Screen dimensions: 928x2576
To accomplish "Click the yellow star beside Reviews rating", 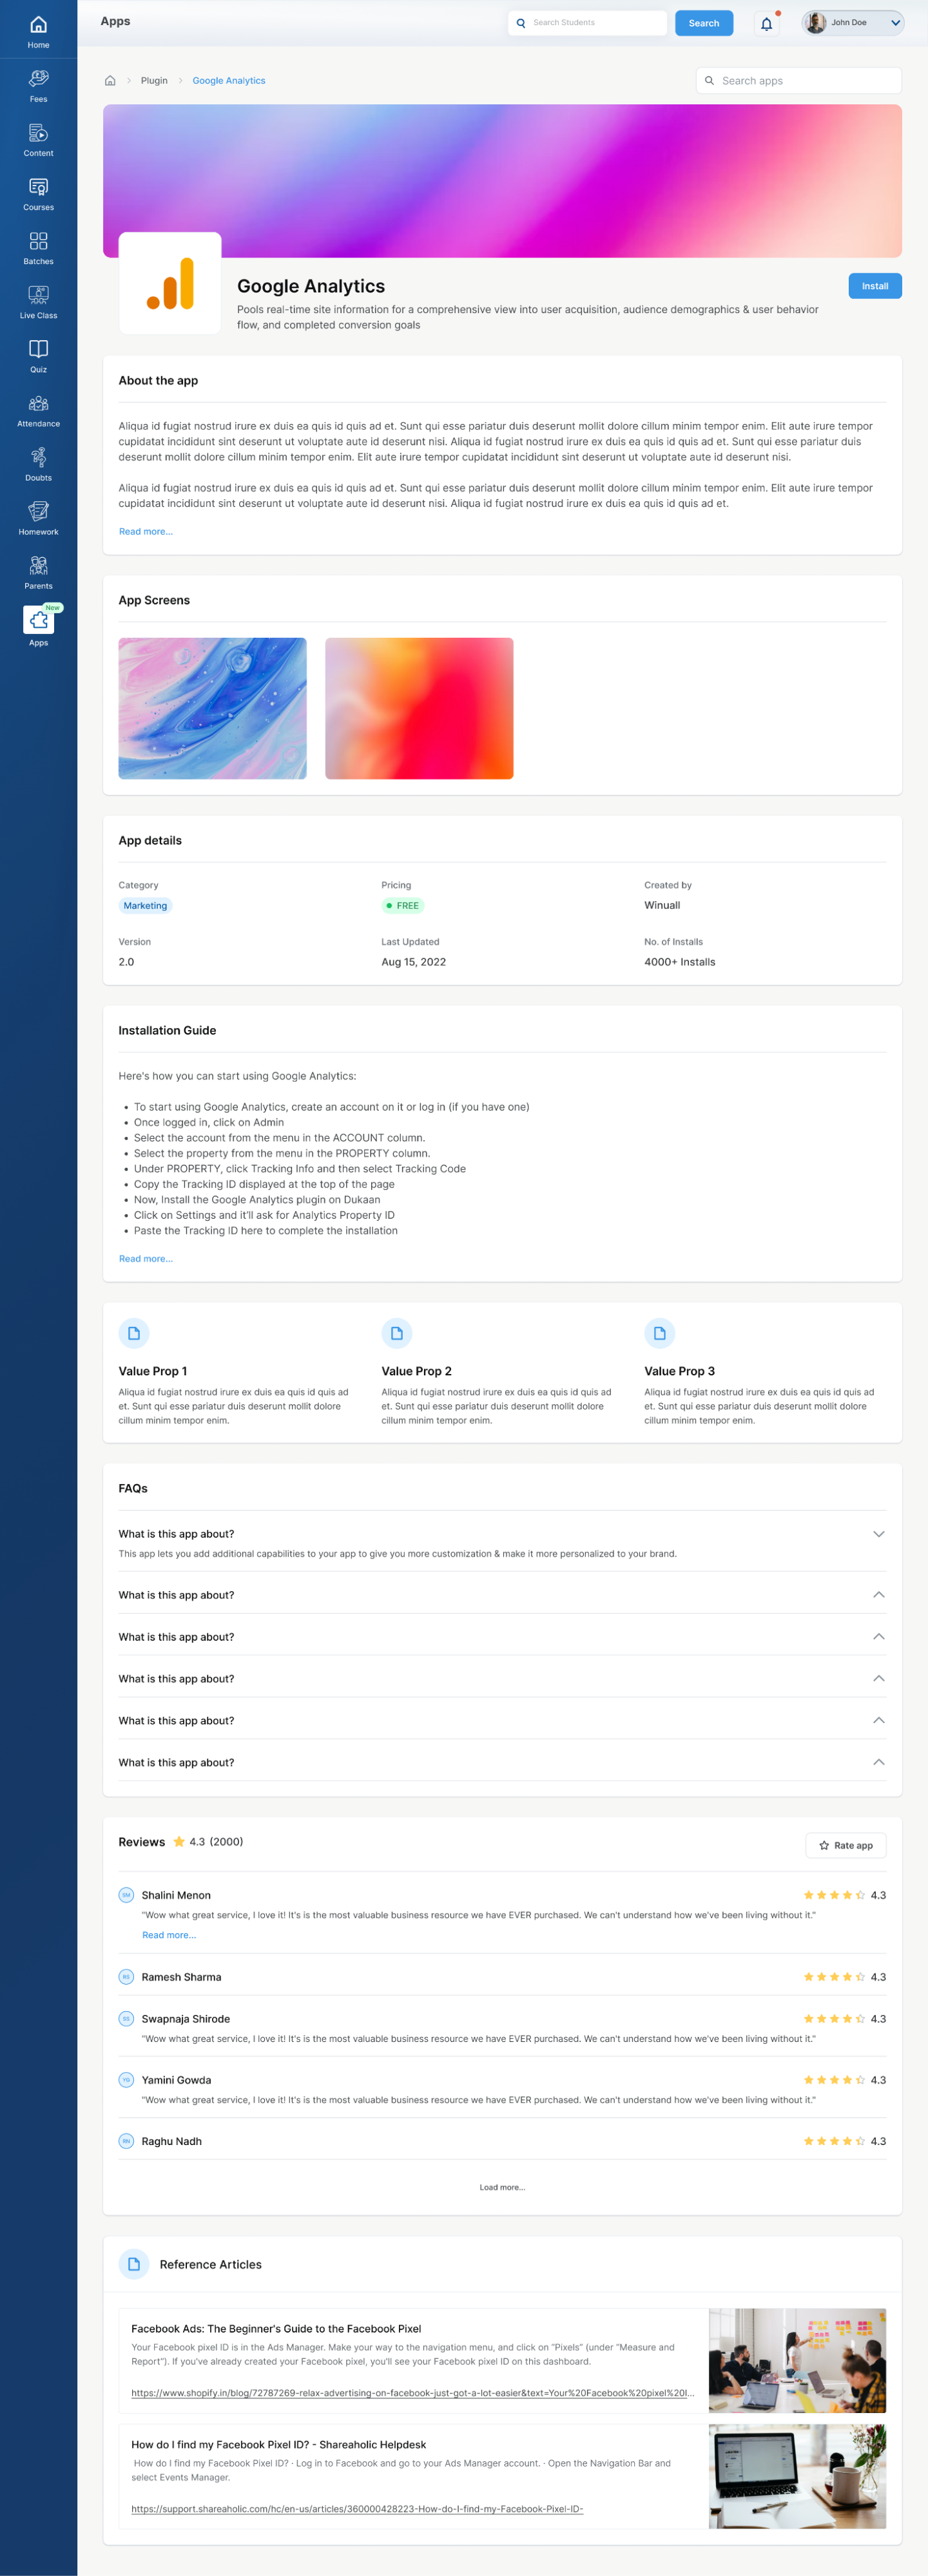I will [x=179, y=1841].
